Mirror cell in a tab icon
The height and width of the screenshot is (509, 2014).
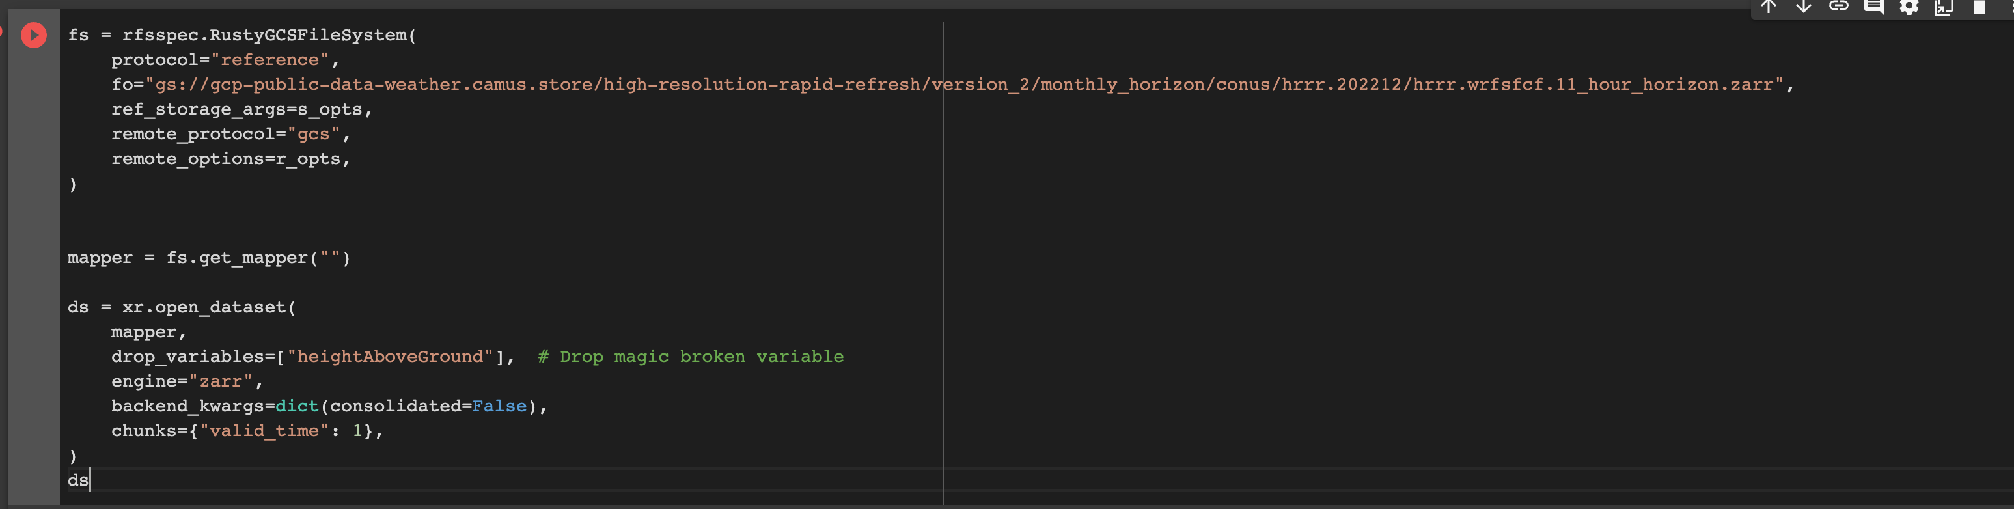(x=1944, y=7)
